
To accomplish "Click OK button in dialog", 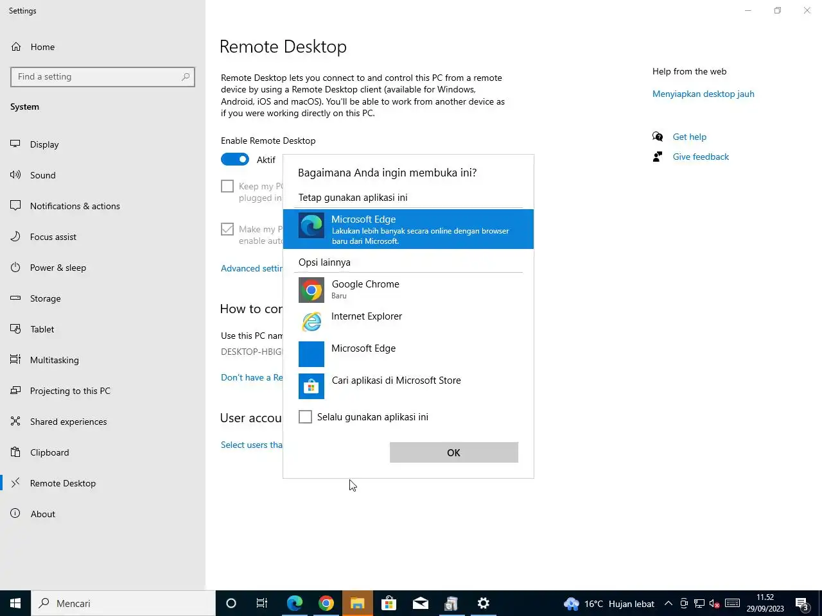I will point(454,452).
